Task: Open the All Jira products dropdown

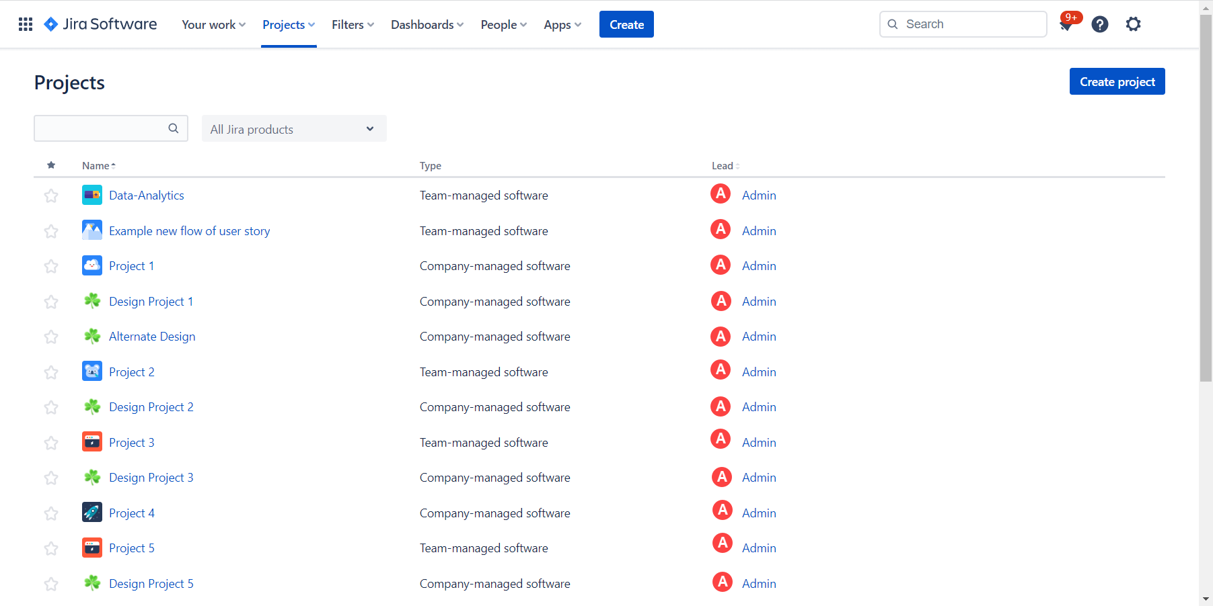Action: pyautogui.click(x=294, y=128)
